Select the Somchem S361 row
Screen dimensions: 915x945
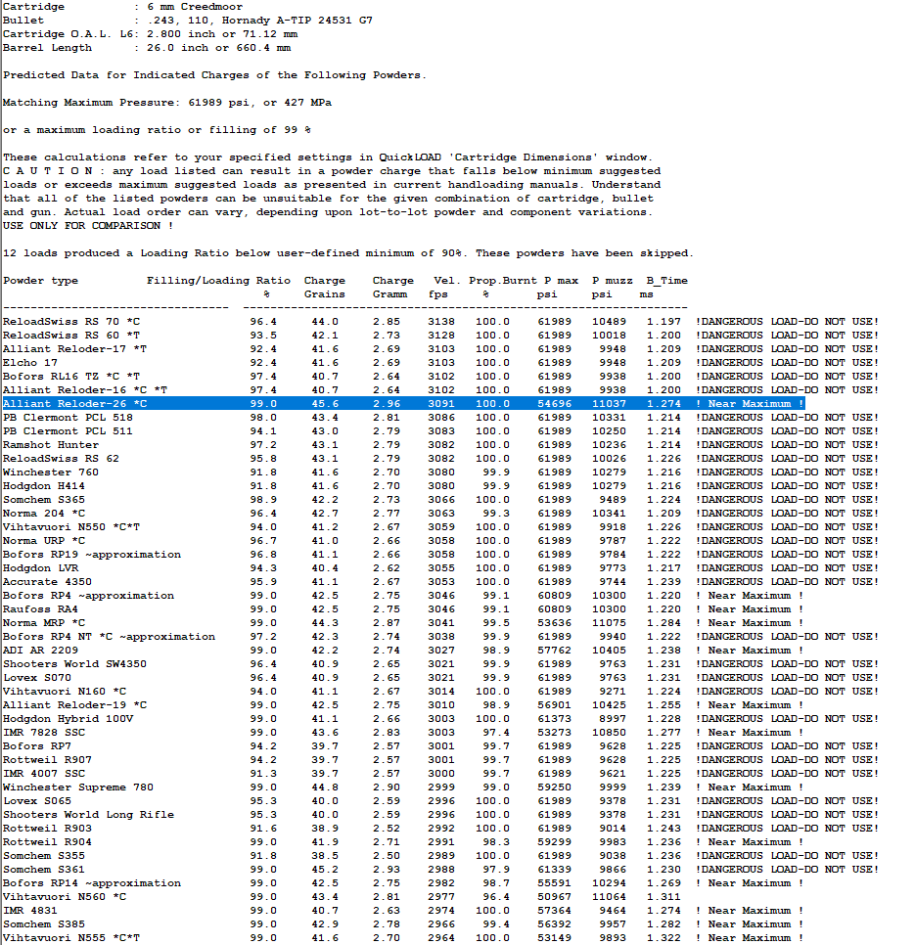pos(440,870)
